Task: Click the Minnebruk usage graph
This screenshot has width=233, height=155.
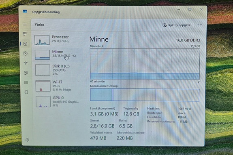Action: coord(145,64)
